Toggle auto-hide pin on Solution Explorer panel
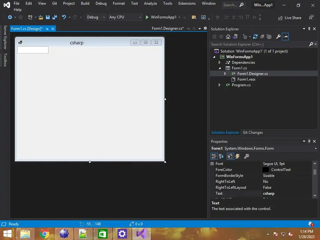320x240 pixels. pyautogui.click(x=309, y=29)
